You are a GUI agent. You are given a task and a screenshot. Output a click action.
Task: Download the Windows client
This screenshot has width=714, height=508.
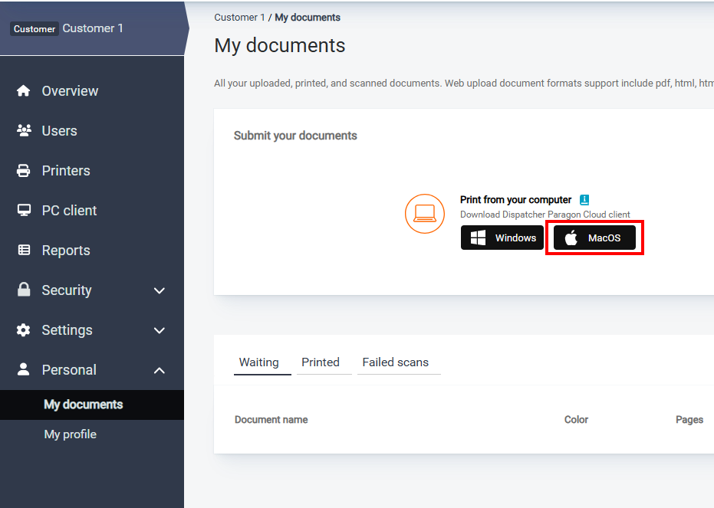tap(502, 238)
